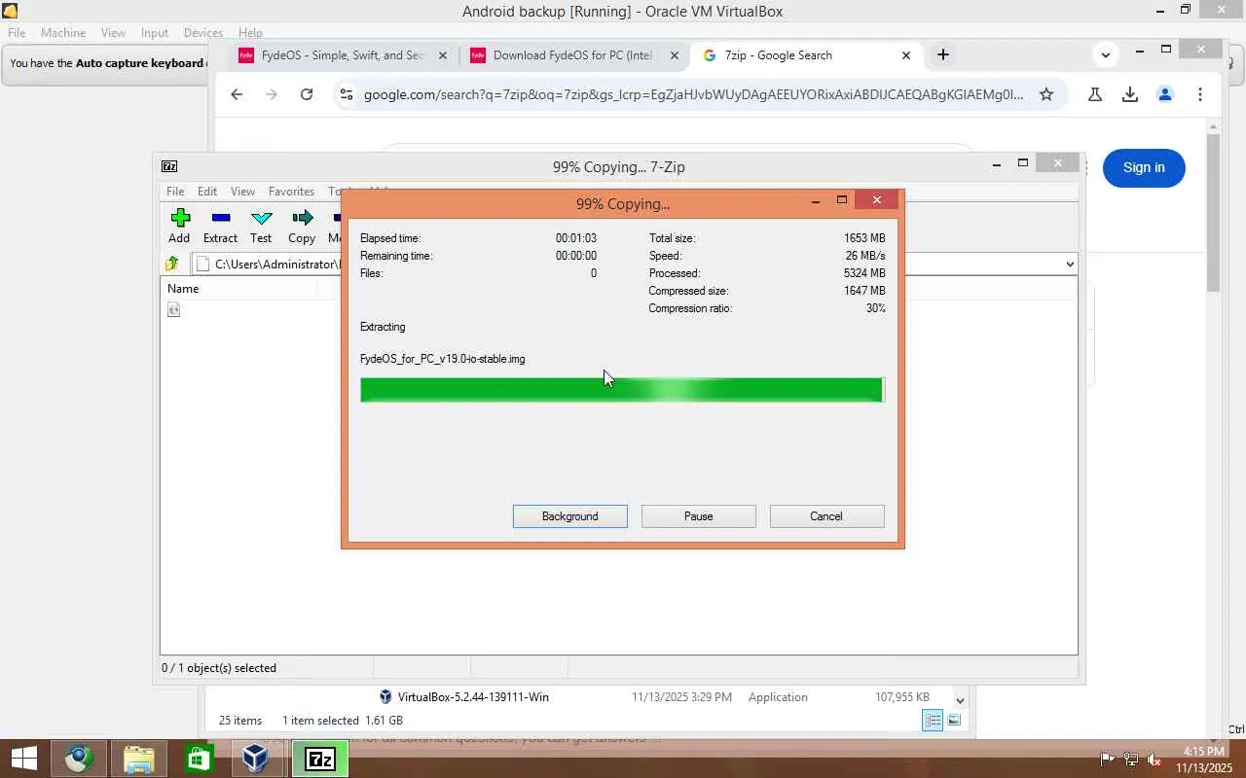Close the 7zip - Google Search tab
Screen dimensions: 1246x778
906,55
